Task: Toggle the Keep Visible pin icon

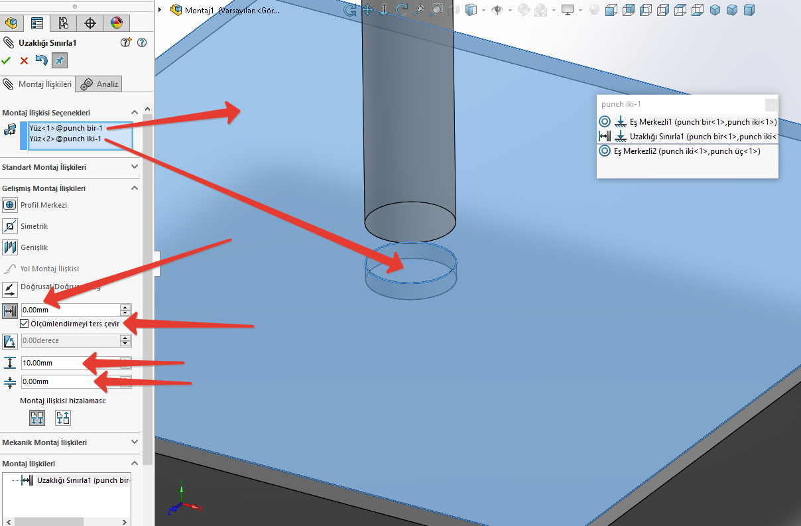Action: point(58,60)
